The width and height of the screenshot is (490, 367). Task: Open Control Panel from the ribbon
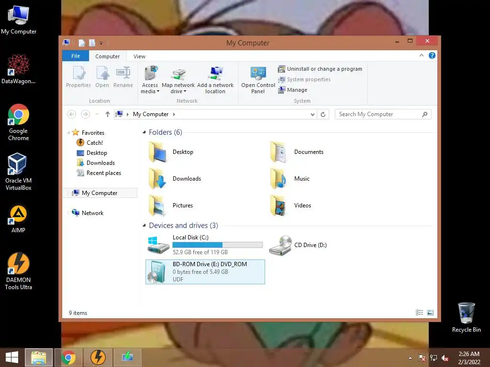pos(258,80)
